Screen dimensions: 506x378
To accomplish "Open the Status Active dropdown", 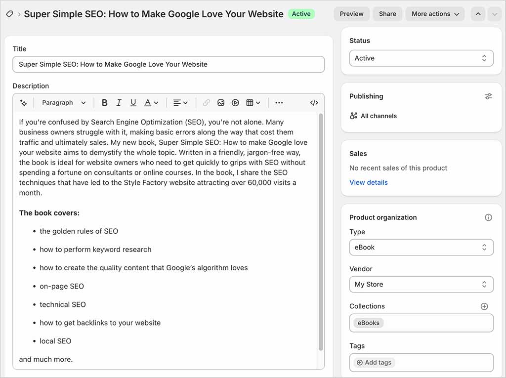I will [x=421, y=58].
